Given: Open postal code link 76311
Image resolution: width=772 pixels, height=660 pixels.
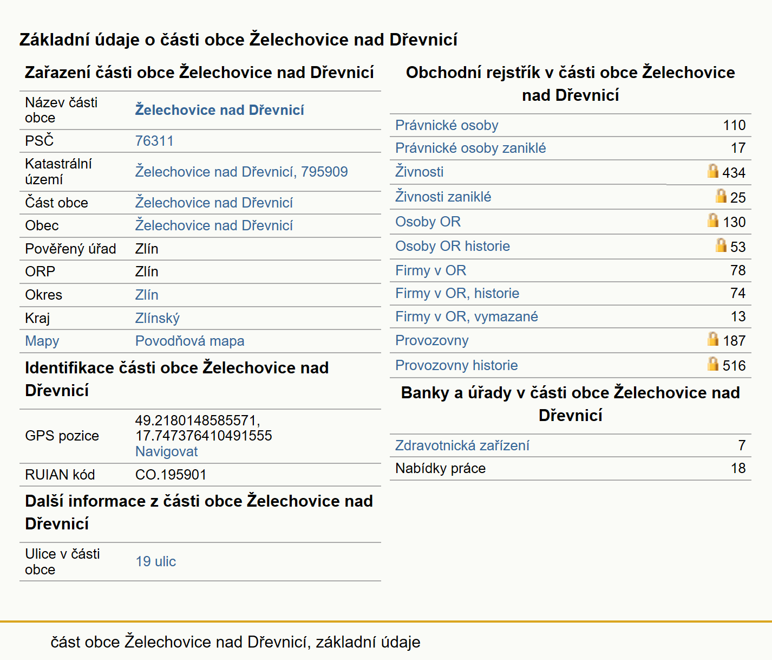Looking at the screenshot, I should [x=154, y=141].
